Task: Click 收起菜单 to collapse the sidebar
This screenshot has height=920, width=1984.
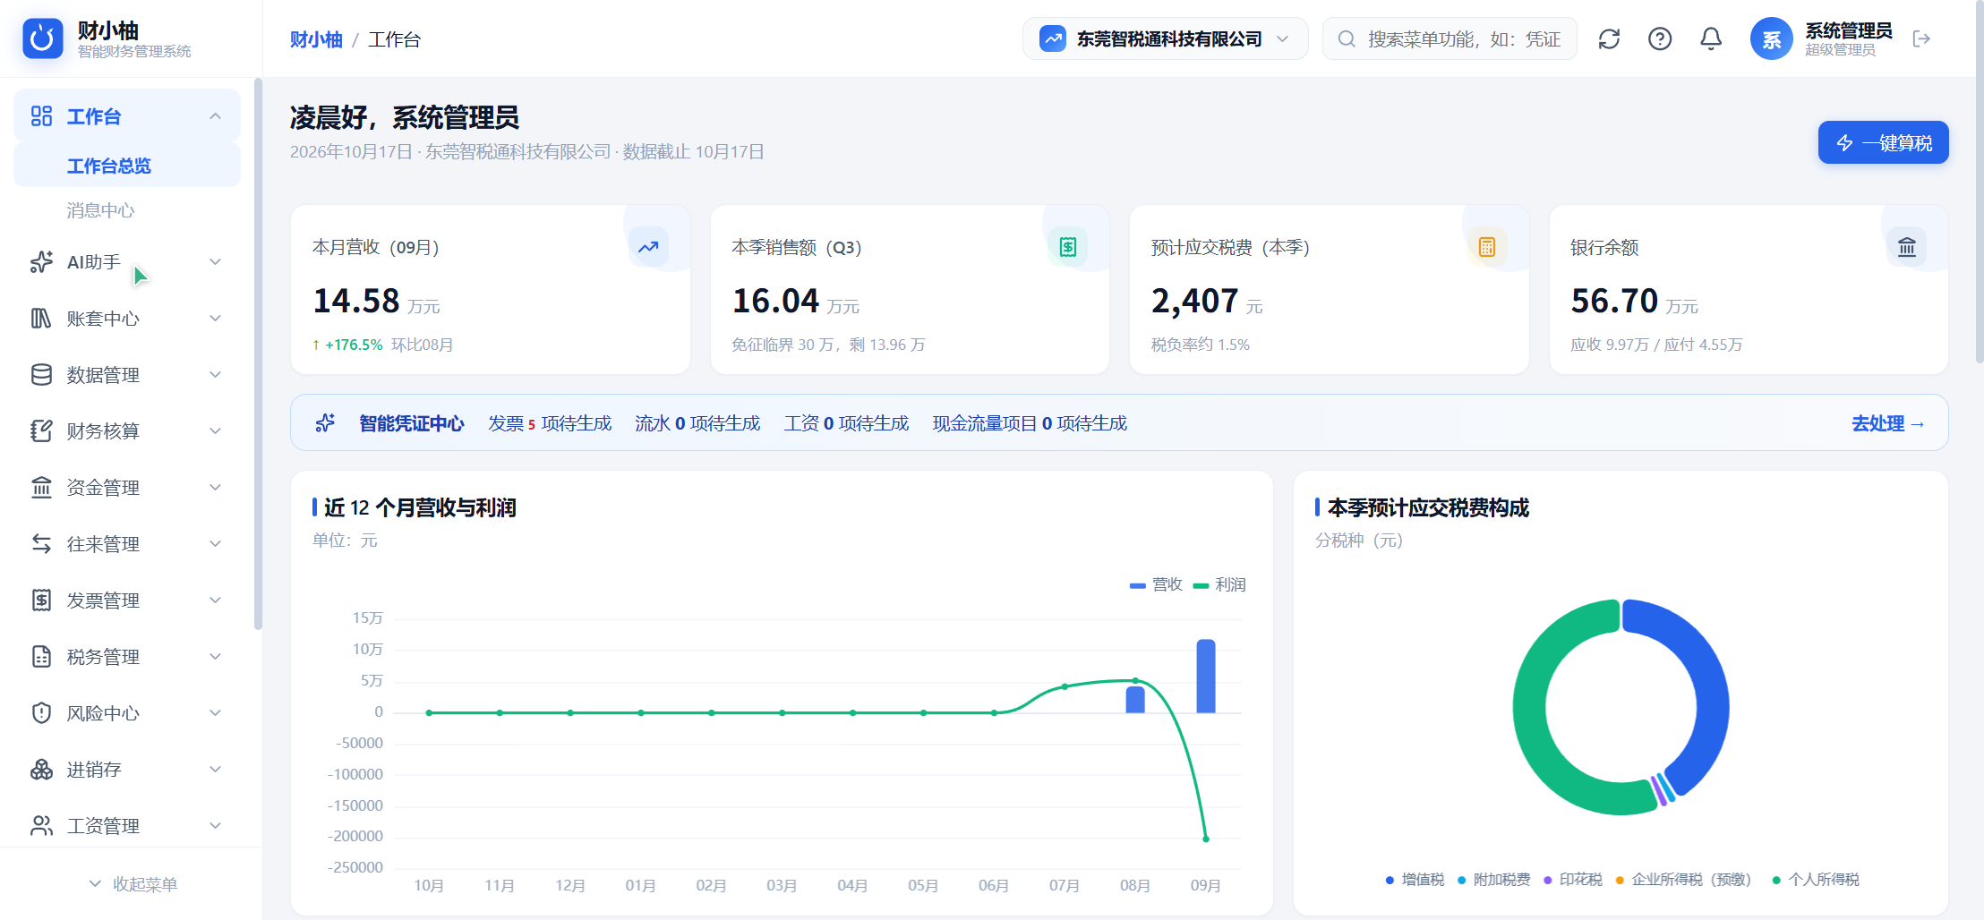Action: coord(132,884)
